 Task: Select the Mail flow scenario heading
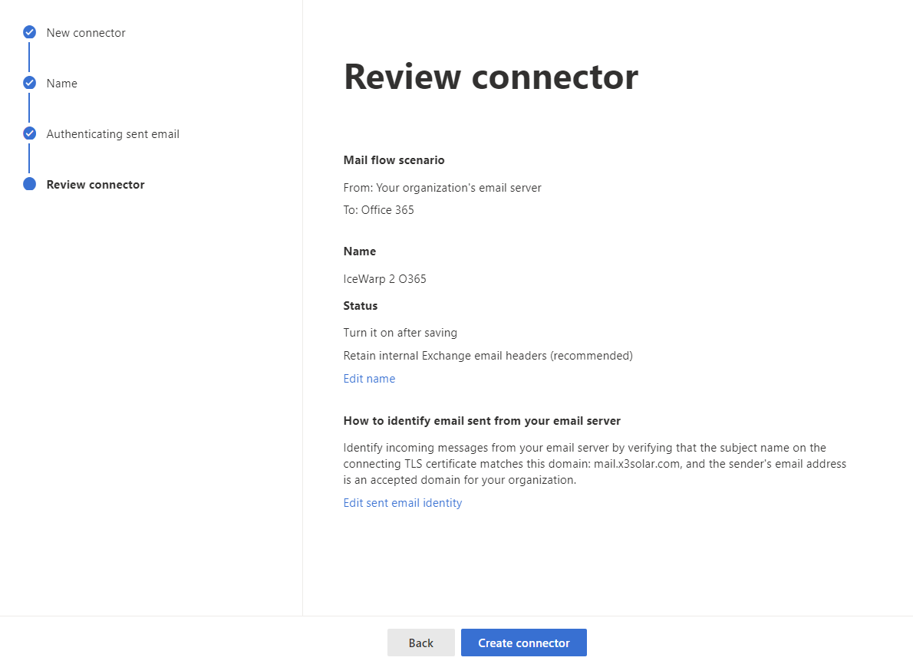(394, 160)
